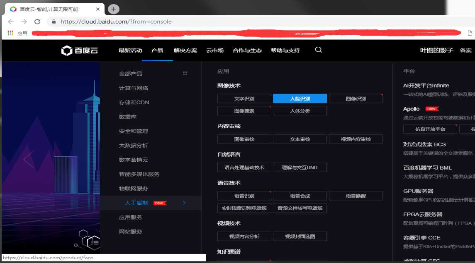The height and width of the screenshot is (263, 475).
Task: Click the 备案 link
Action: [465, 50]
